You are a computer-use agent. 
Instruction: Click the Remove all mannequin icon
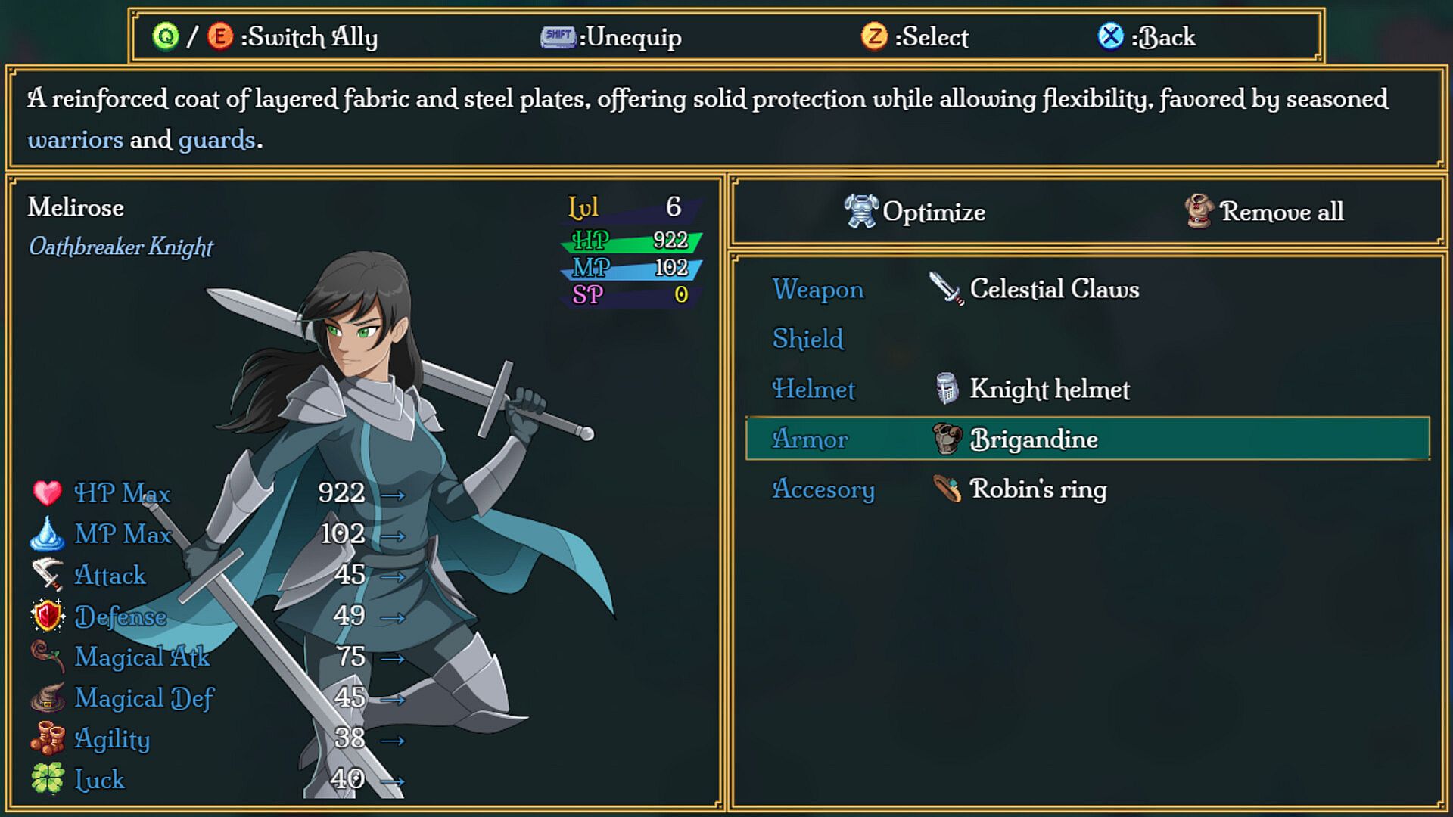[1199, 211]
